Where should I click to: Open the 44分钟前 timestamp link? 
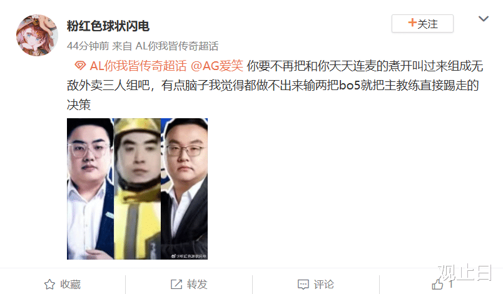[x=88, y=46]
